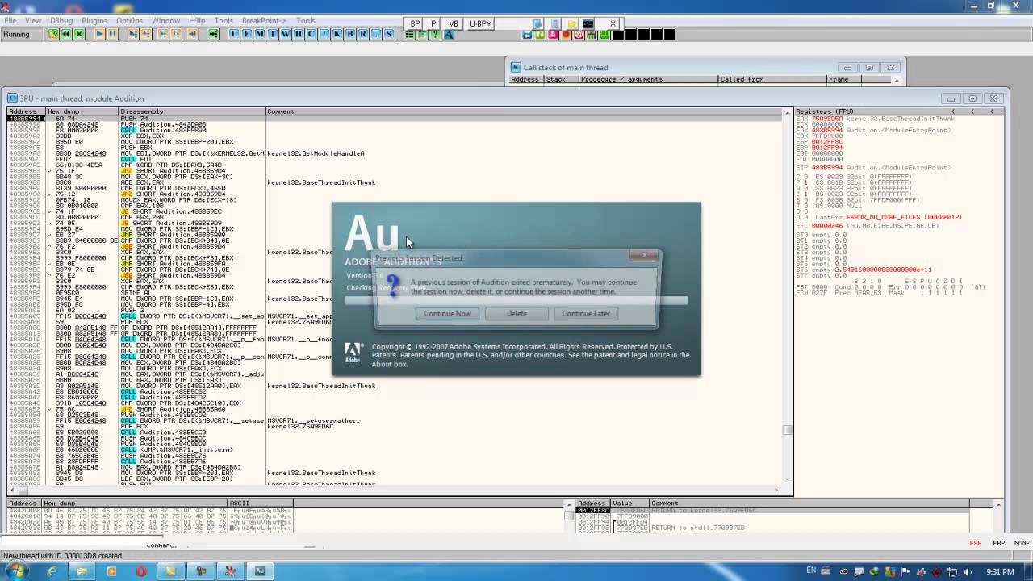Open the Plugins menu

point(94,20)
